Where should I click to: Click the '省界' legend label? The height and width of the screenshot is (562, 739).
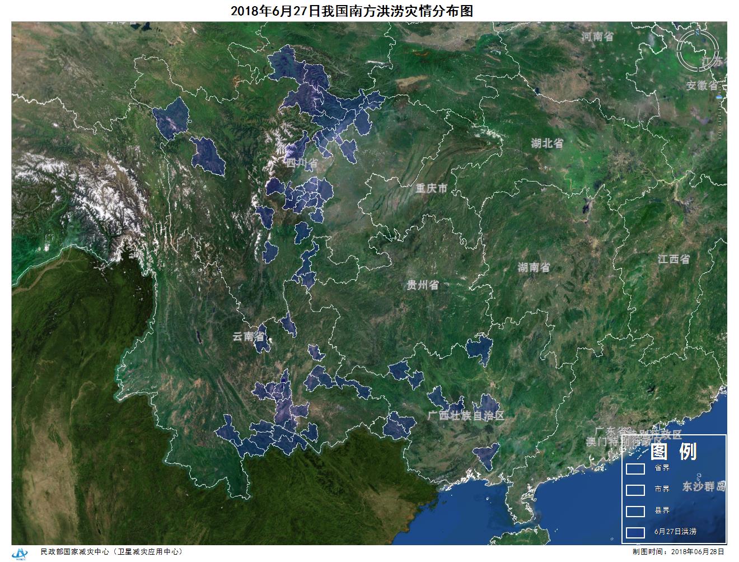point(661,468)
